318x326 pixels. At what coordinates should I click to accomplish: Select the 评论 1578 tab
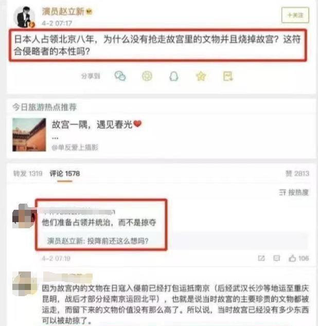tap(65, 174)
